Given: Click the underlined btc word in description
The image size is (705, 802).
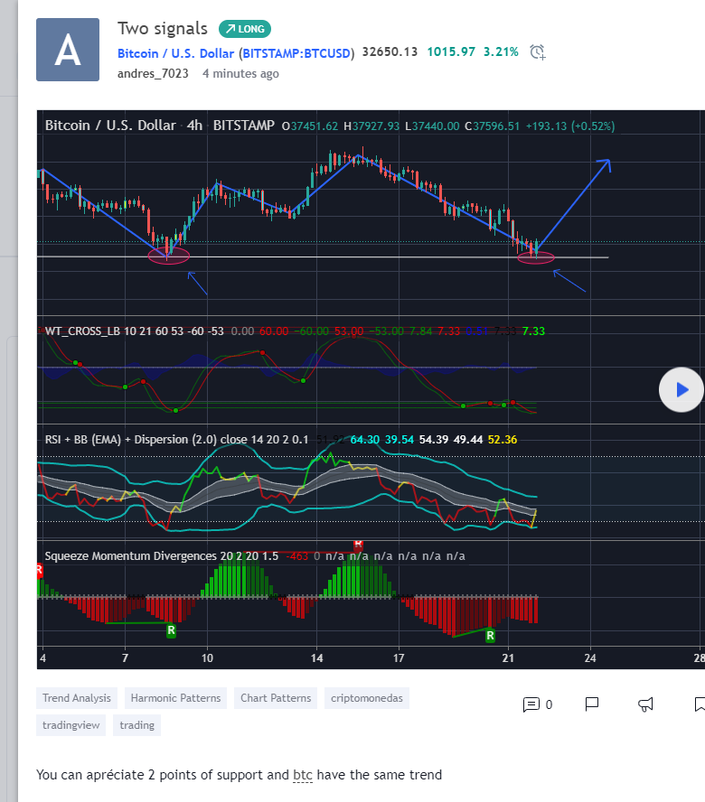Looking at the screenshot, I should (303, 775).
